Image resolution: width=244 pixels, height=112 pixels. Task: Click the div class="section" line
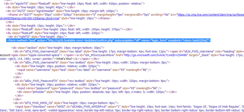pyautogui.click(x=58, y=48)
